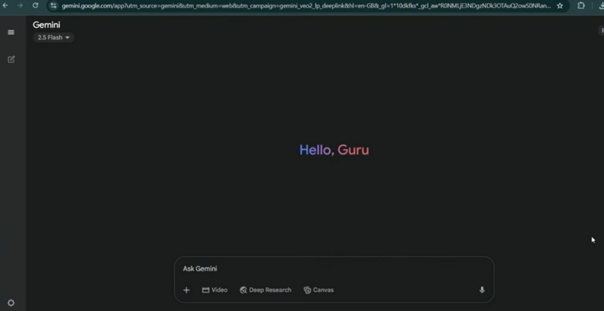This screenshot has width=604, height=311.
Task: Go back using browser back arrow
Action: click(x=5, y=5)
